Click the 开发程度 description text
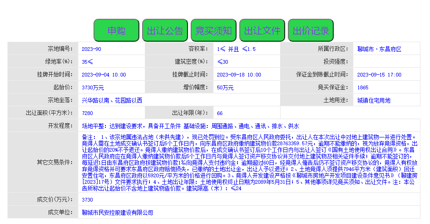This screenshot has width=430, height=224. tap(190, 126)
